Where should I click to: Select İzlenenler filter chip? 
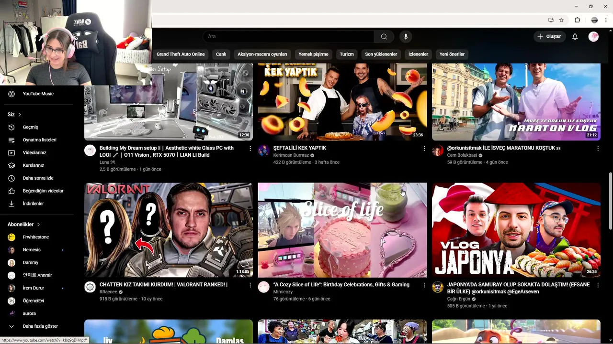(x=418, y=54)
